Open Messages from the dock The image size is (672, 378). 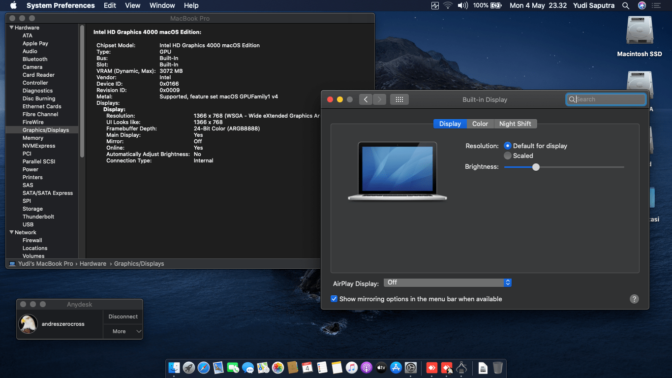pyautogui.click(x=248, y=368)
